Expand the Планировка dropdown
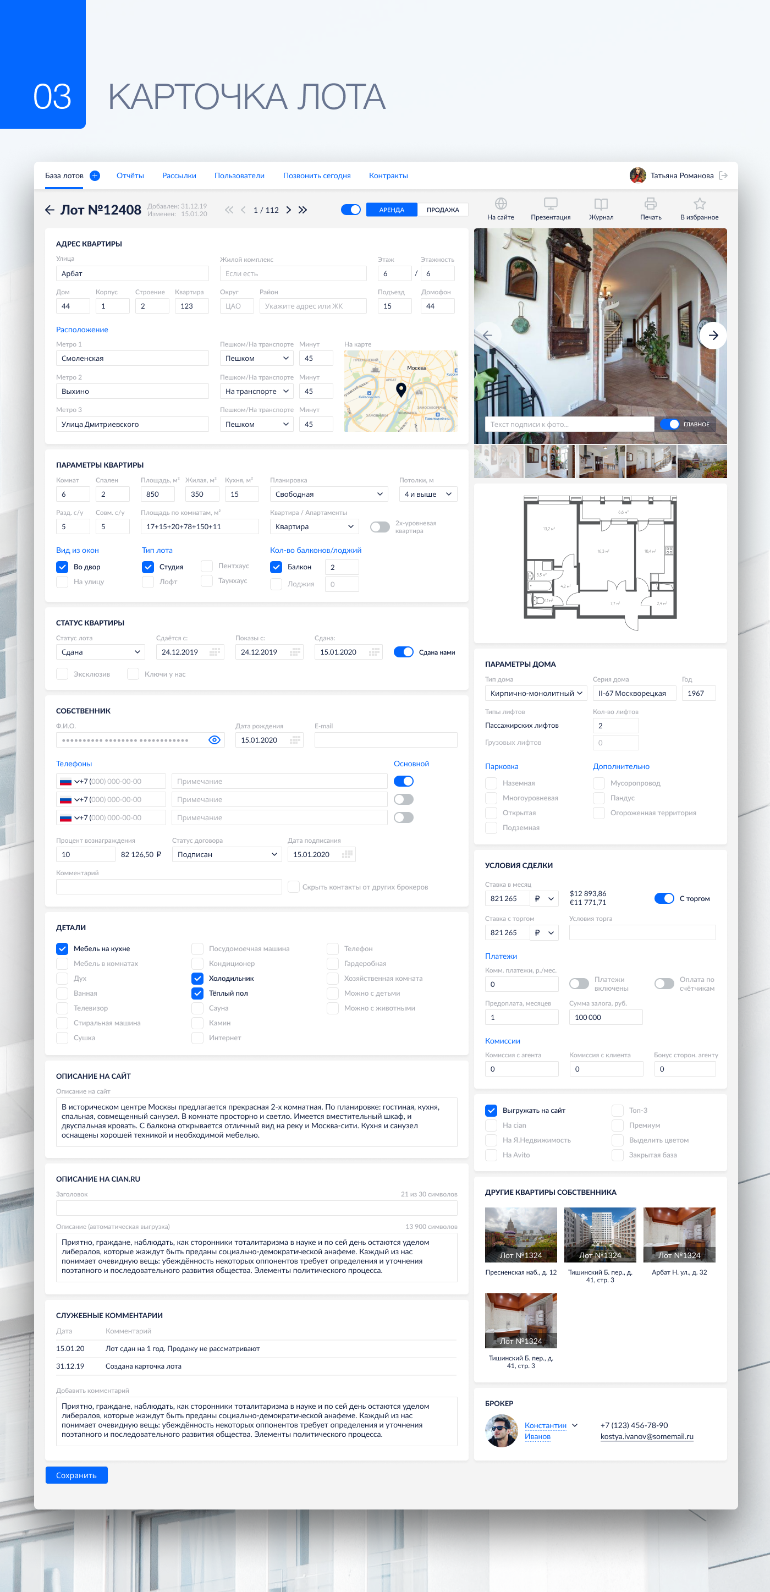770x1592 pixels. (329, 495)
